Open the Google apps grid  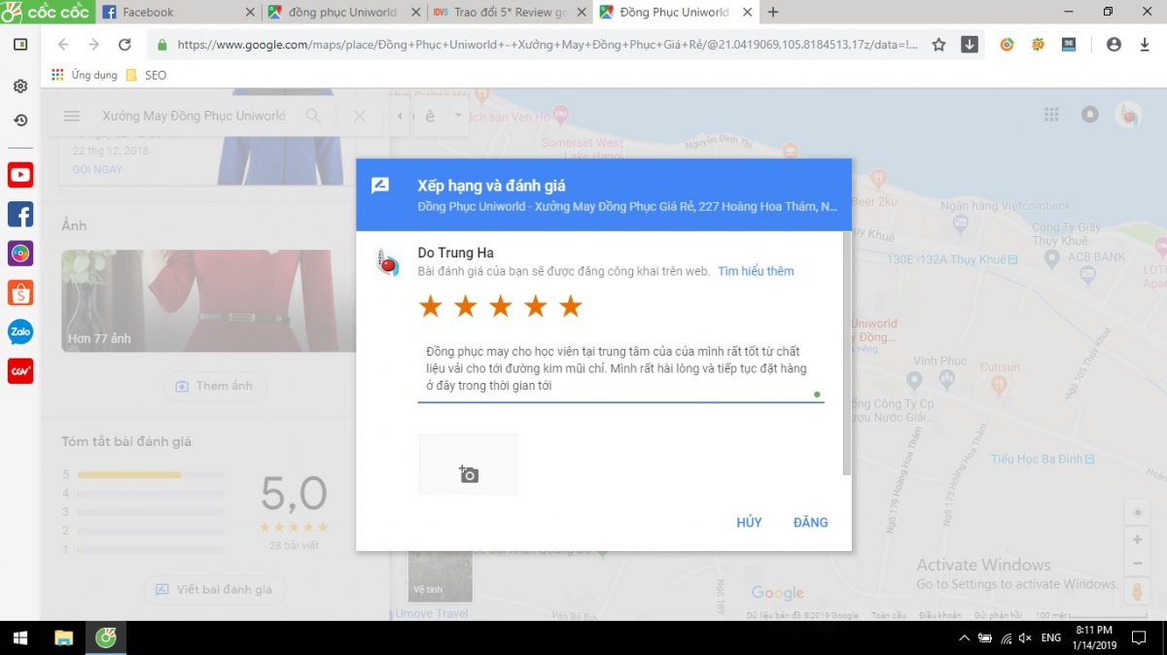[x=1051, y=115]
